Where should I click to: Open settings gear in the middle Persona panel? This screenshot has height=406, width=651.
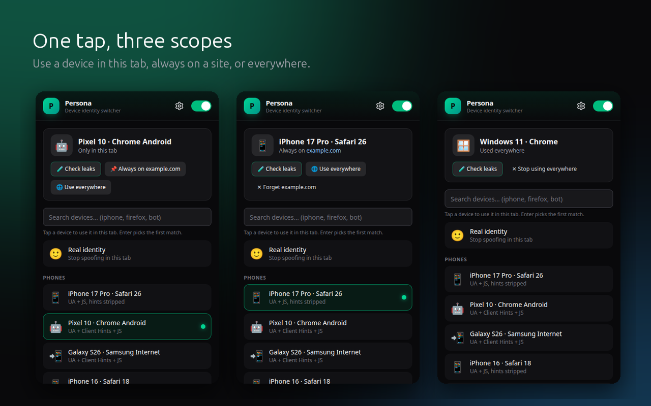(x=380, y=106)
